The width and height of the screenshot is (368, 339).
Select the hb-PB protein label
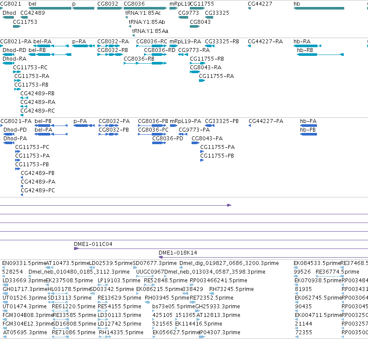coord(308,130)
